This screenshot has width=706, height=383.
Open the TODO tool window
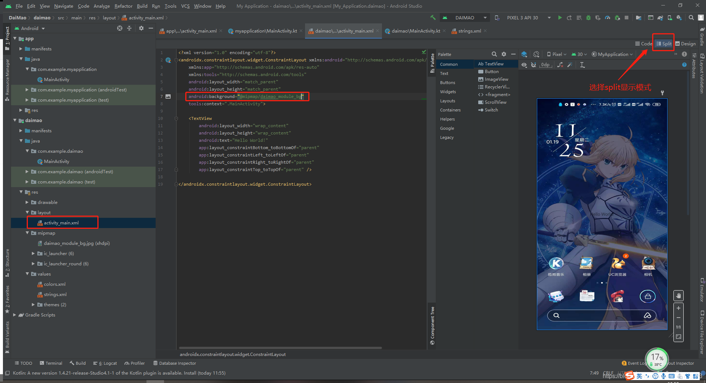pos(23,363)
